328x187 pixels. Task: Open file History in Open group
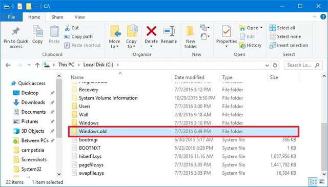251,46
